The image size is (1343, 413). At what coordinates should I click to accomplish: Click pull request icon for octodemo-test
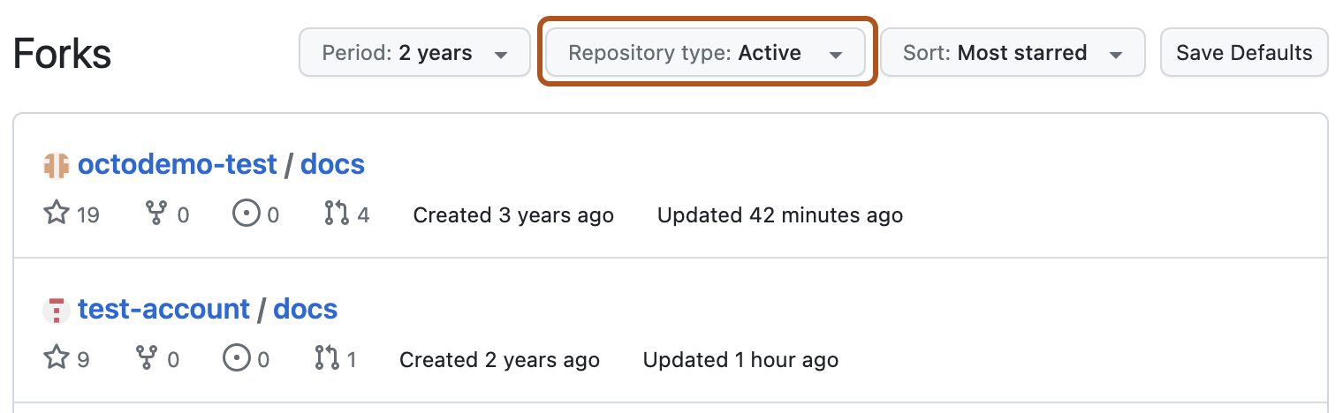pos(337,214)
